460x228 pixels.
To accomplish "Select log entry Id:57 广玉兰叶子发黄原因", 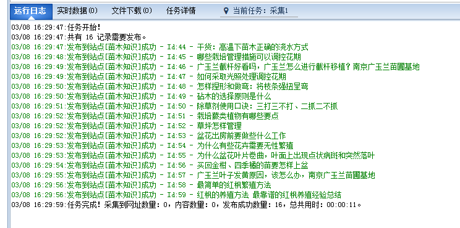I will click(x=193, y=176).
